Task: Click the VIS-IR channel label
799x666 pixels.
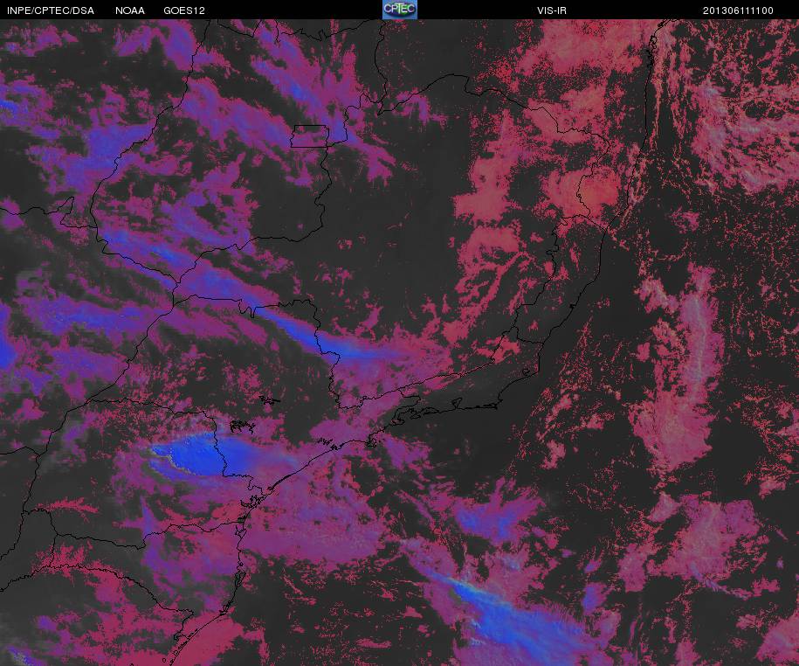Action: pos(552,10)
